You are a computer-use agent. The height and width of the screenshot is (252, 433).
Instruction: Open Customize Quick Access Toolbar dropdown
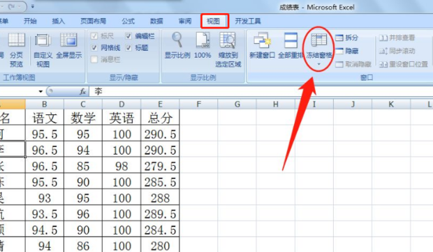(x=33, y=6)
